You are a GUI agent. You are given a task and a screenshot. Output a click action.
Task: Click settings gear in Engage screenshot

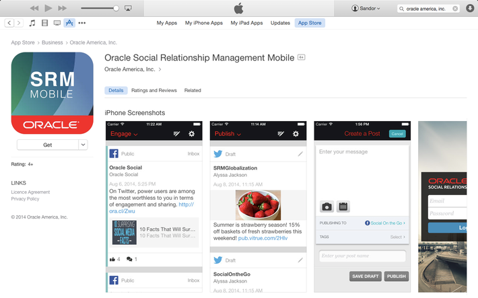click(x=191, y=134)
